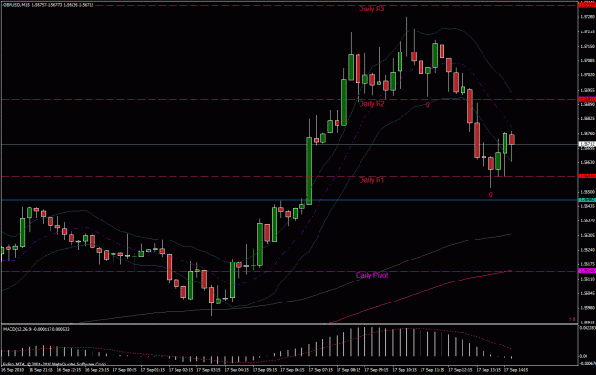This screenshot has height=375, width=596.
Task: Click the white current price tag
Action: [x=586, y=144]
